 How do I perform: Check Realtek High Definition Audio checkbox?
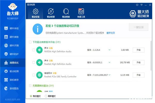[x=34, y=62]
